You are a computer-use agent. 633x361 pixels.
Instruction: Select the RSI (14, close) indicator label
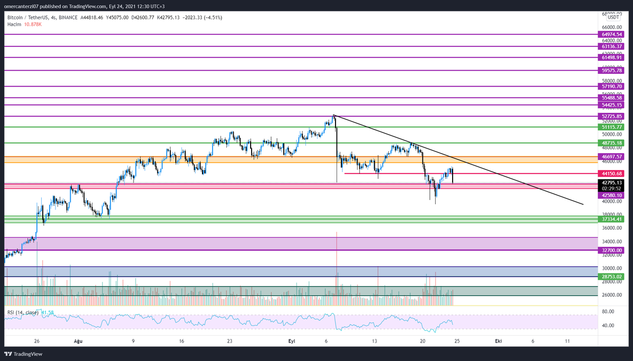tap(22, 312)
